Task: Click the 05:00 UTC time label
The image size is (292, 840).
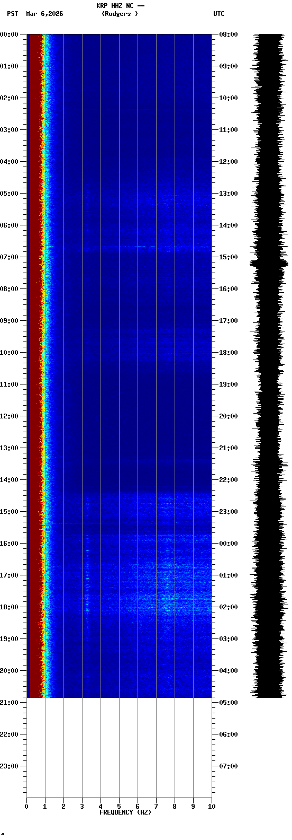Action: point(229,703)
